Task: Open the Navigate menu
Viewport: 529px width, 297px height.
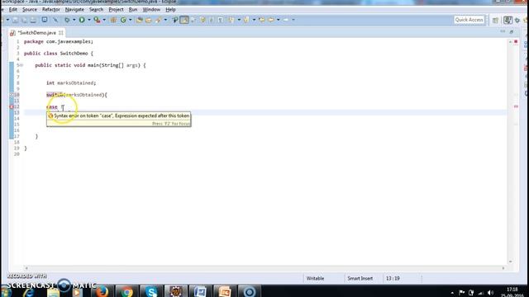Action: pos(74,9)
